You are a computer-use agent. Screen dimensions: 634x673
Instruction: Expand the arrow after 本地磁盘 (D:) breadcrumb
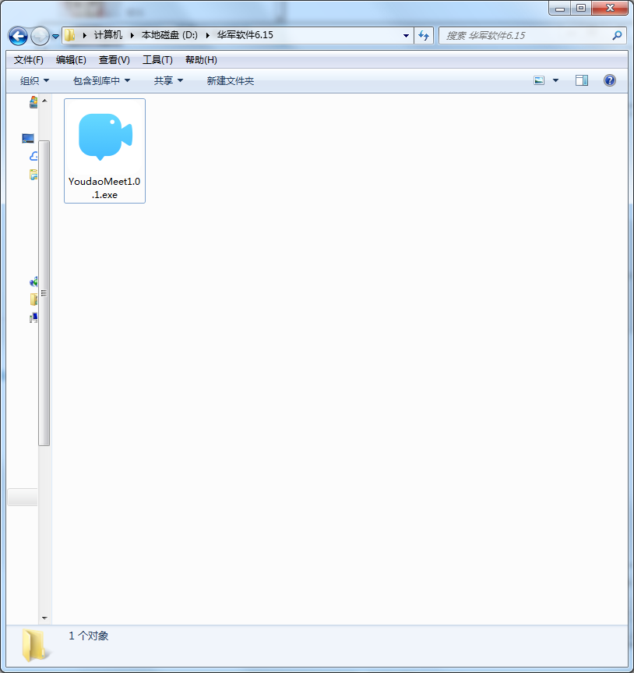tap(207, 35)
